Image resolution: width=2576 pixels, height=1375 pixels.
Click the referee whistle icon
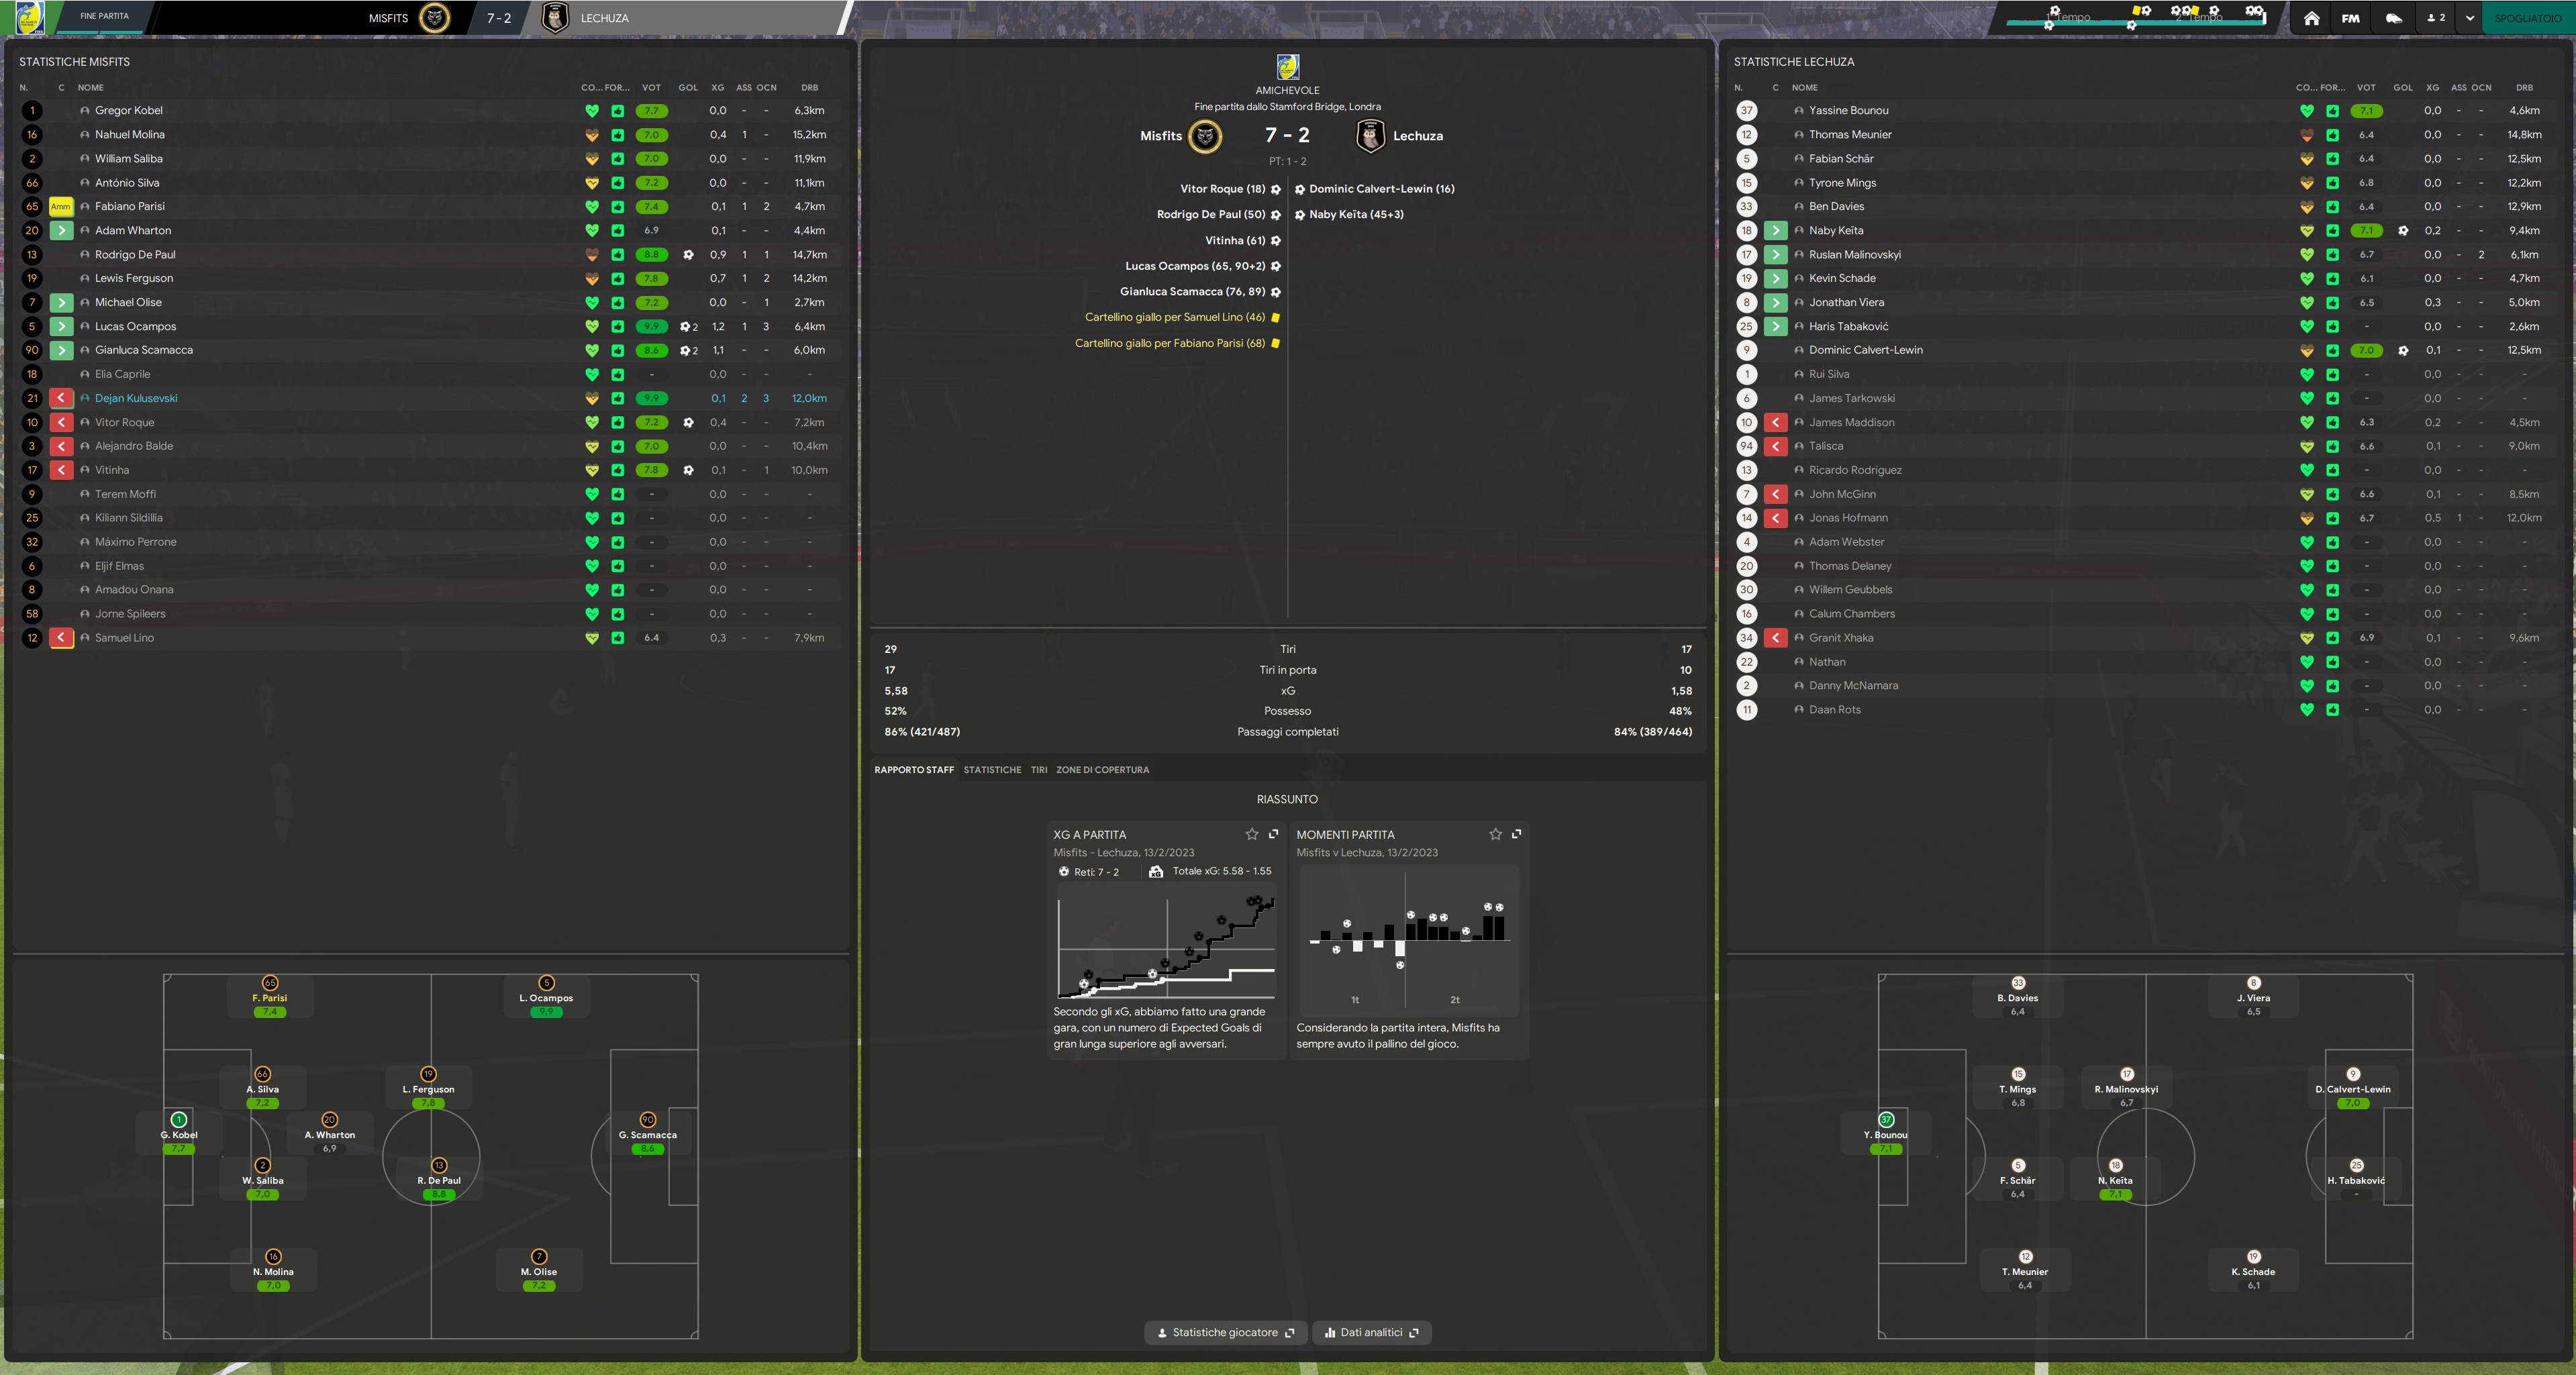tap(2393, 18)
